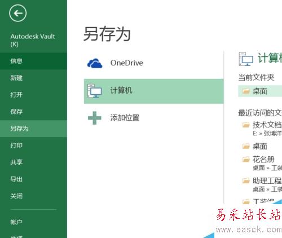Click folder icon beside 花名册

246,160
